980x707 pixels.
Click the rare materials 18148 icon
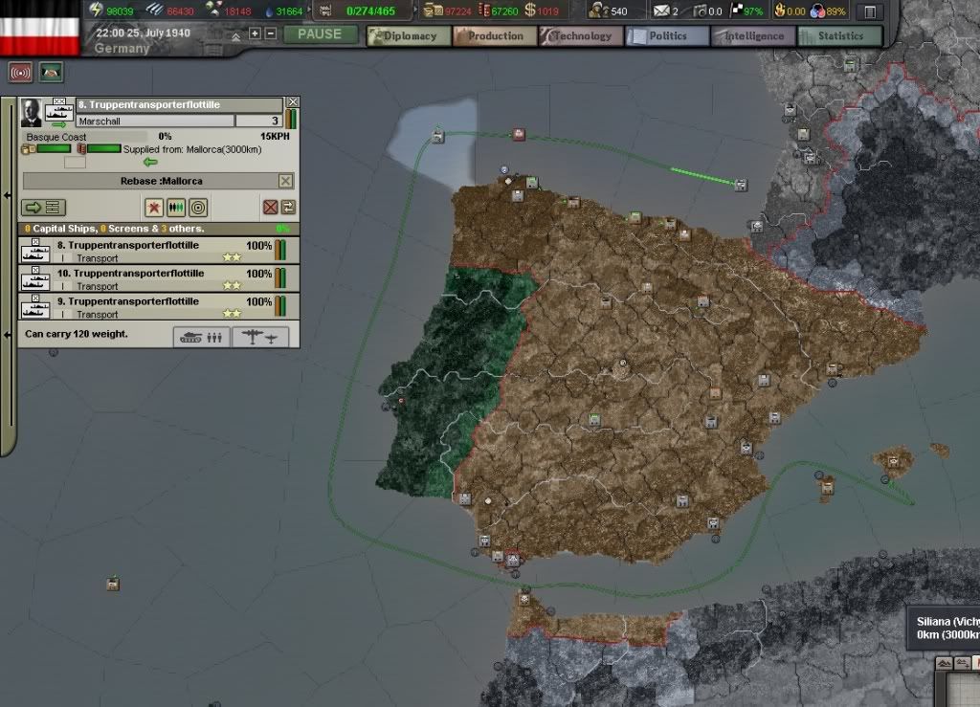(213, 10)
